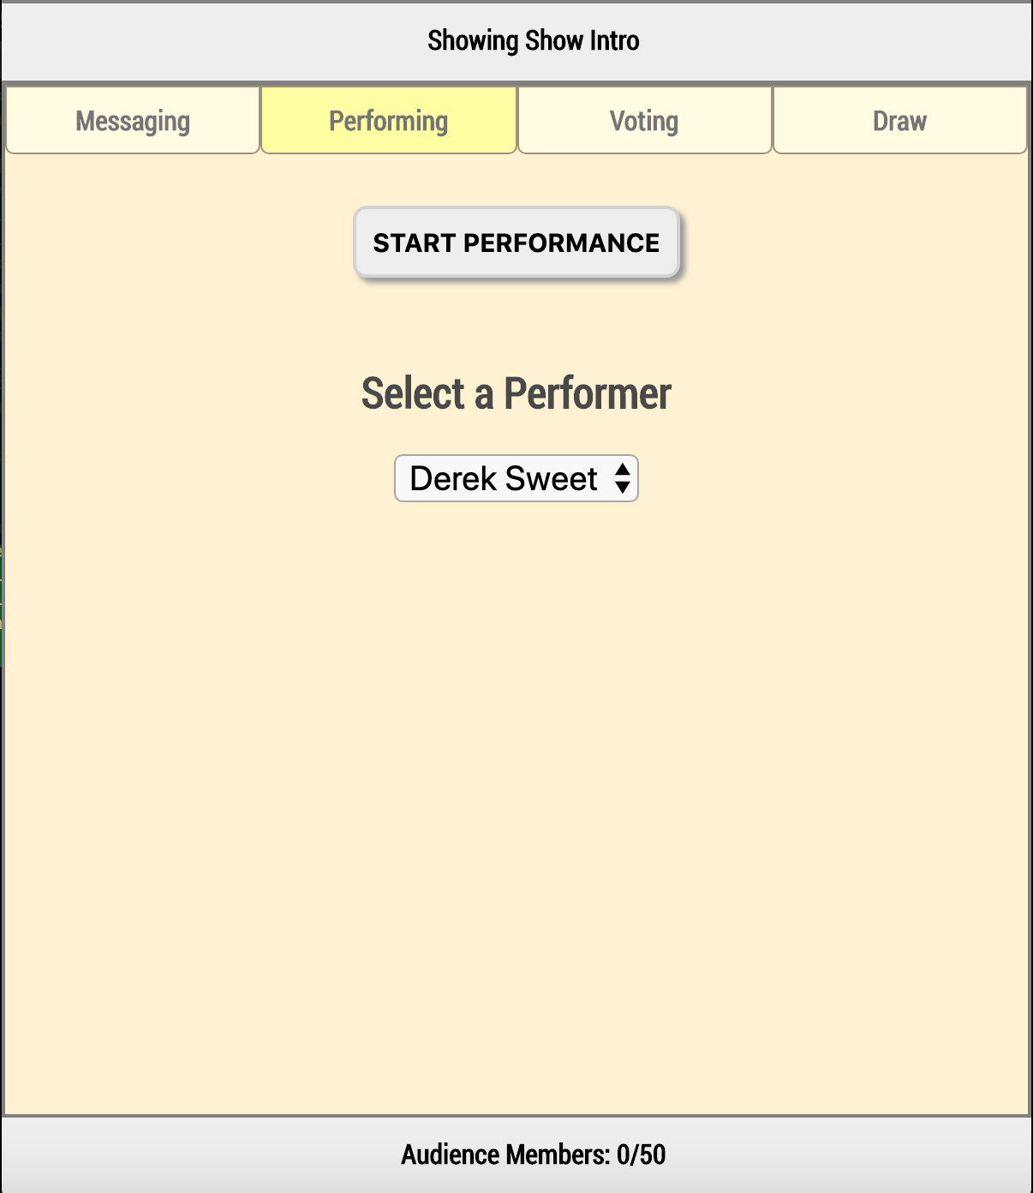
Task: Click the Audience Members status bar
Action: click(516, 1154)
